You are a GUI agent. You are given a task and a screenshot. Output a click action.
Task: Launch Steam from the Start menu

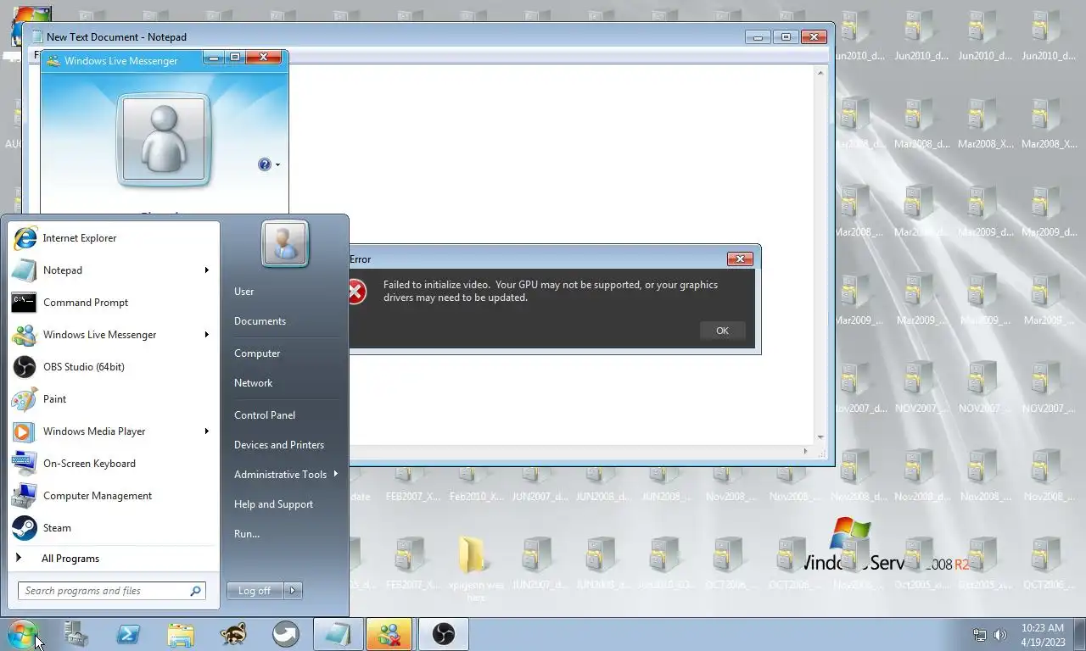pos(114,528)
